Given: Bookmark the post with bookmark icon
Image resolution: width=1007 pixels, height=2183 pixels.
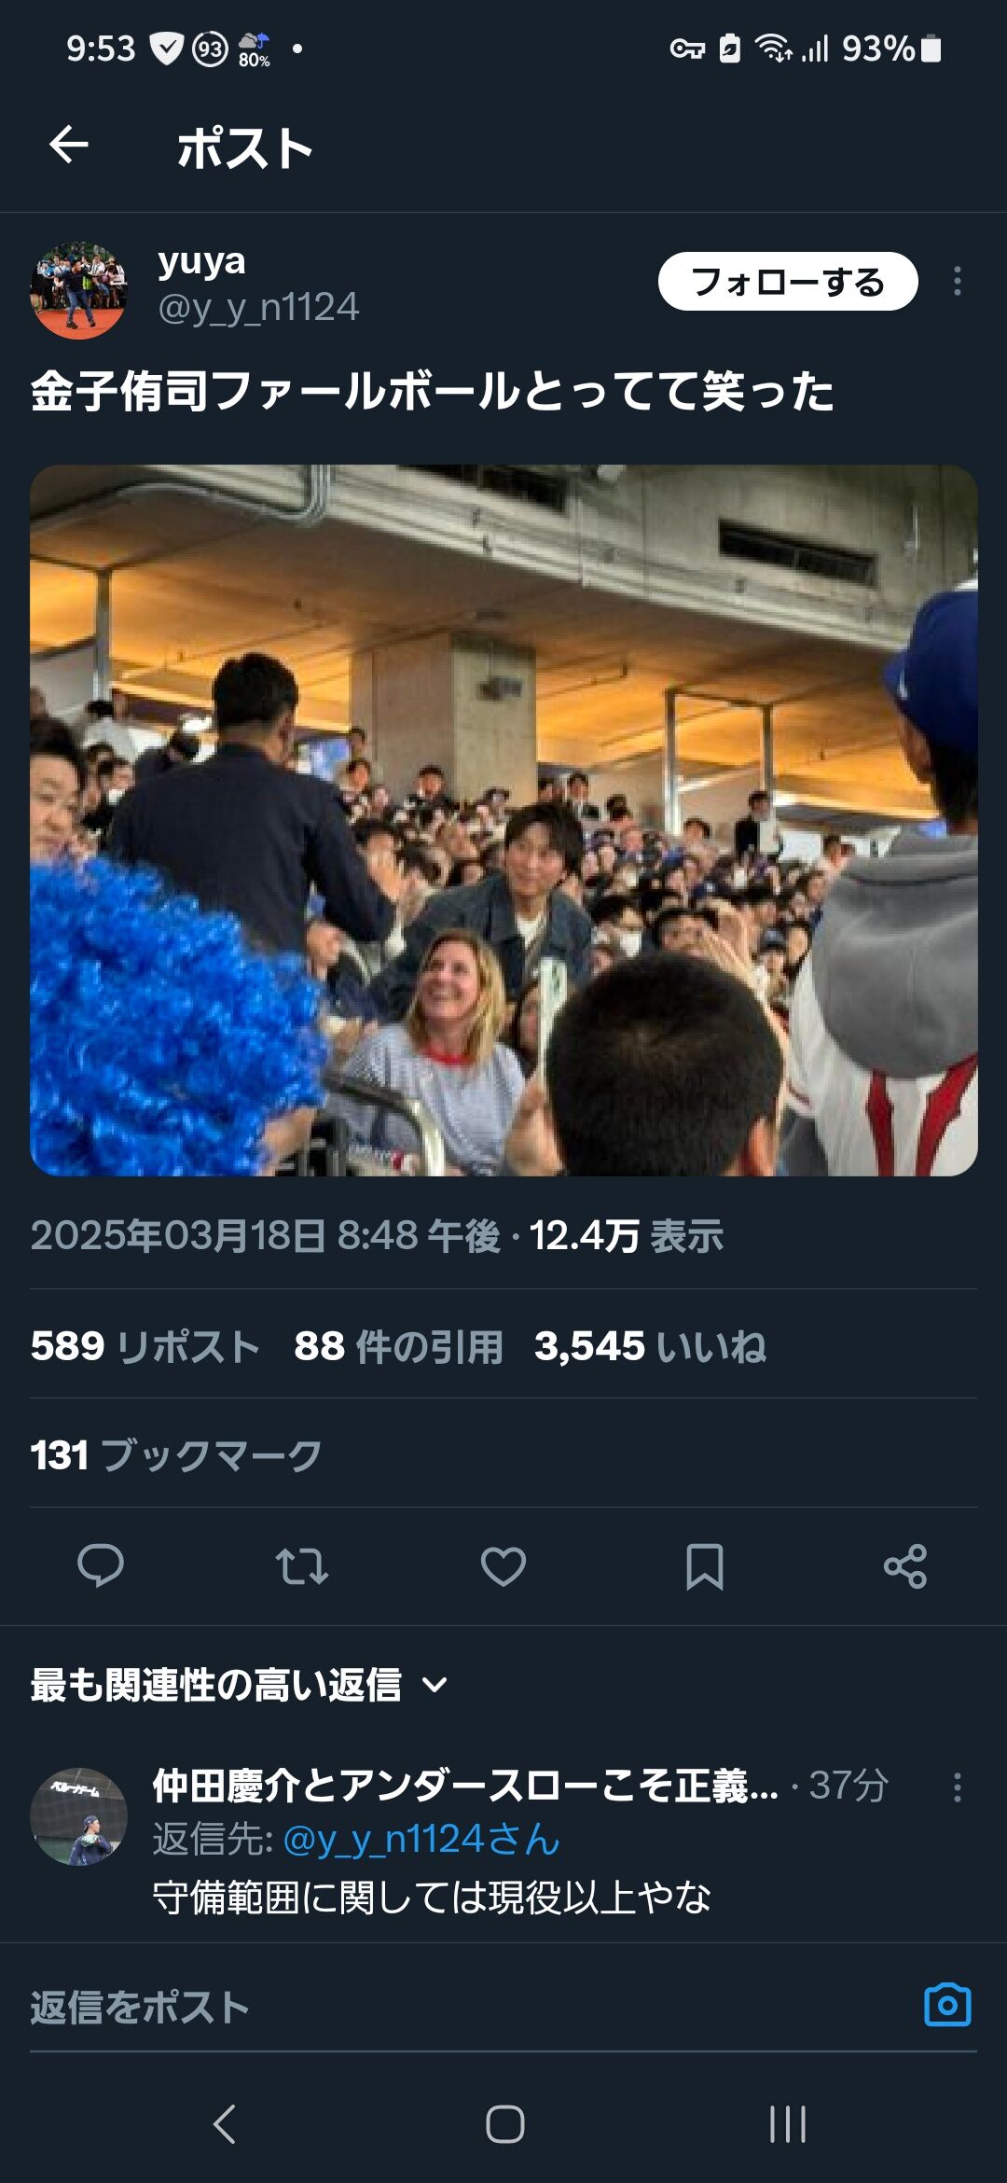Looking at the screenshot, I should pyautogui.click(x=705, y=1566).
